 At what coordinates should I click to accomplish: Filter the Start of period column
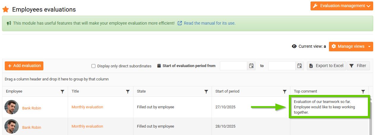[285, 92]
